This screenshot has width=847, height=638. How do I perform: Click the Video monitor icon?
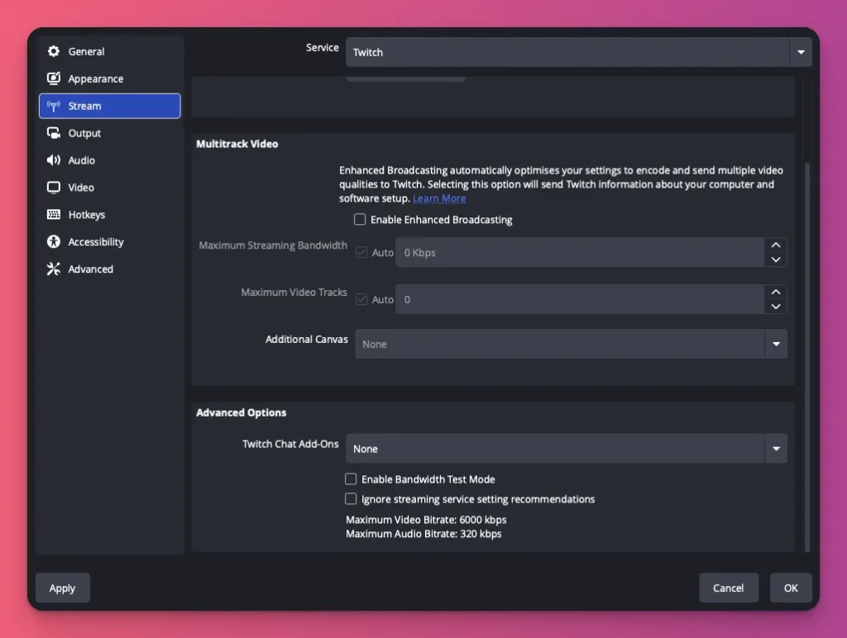[54, 188]
